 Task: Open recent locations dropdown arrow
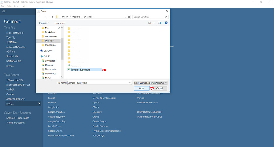point(49,17)
